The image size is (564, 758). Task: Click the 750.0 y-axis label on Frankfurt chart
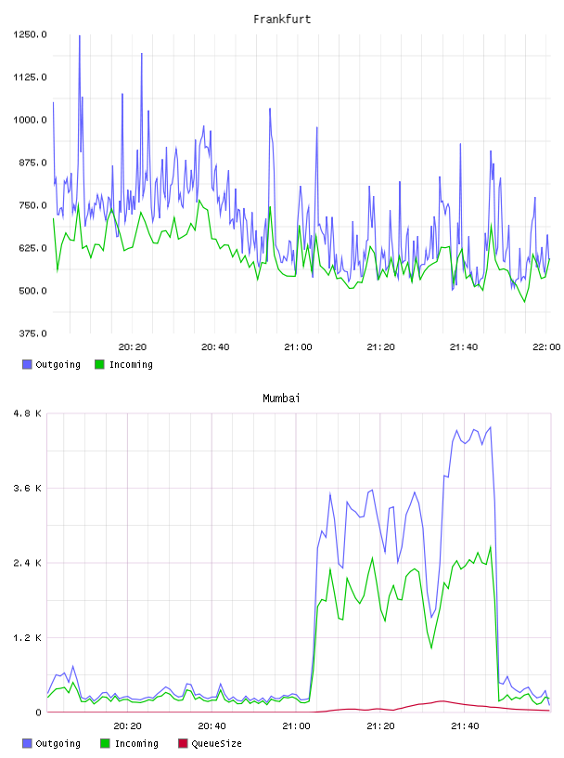[x=32, y=205]
